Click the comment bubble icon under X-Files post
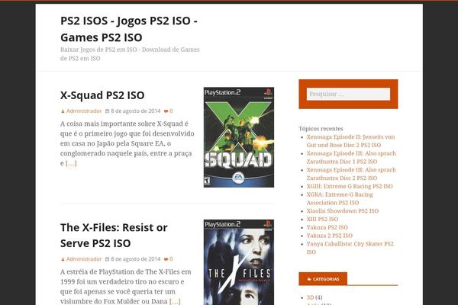The image size is (458, 305). tap(166, 259)
